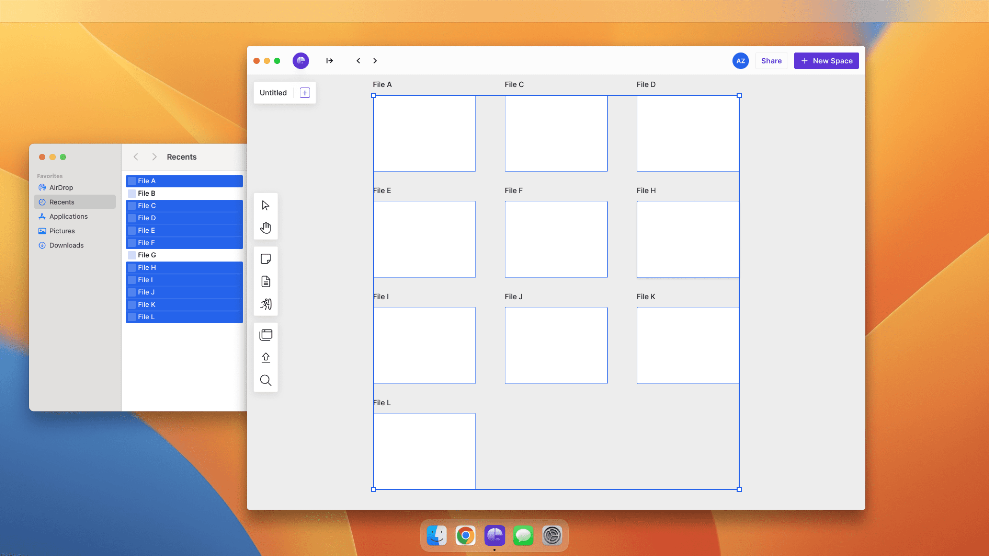Viewport: 989px width, 556px height.
Task: Click the upload arrow icon
Action: point(265,358)
